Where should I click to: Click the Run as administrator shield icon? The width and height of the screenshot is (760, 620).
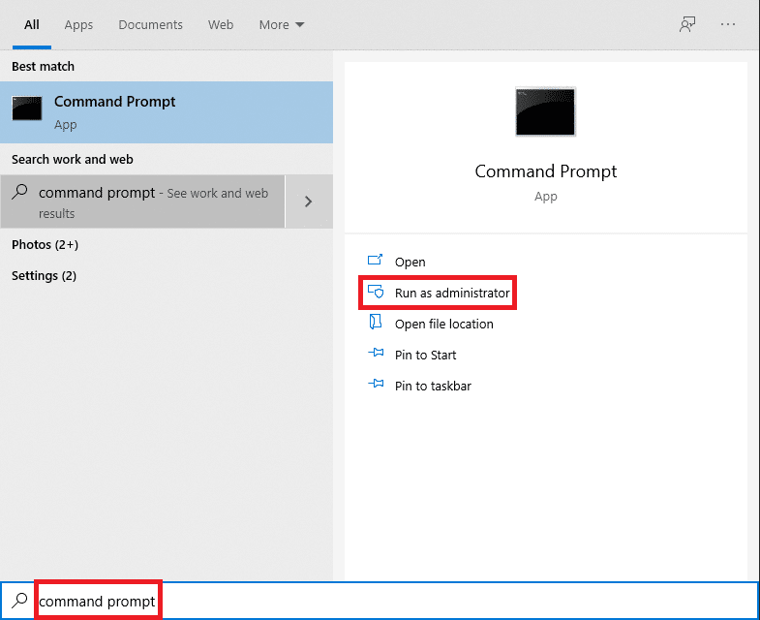[x=376, y=293]
